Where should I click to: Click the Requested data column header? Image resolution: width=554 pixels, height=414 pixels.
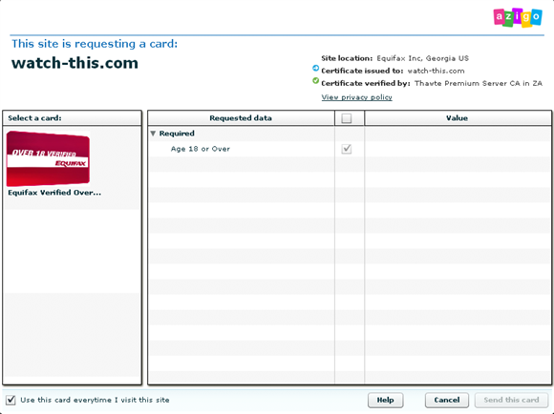241,118
